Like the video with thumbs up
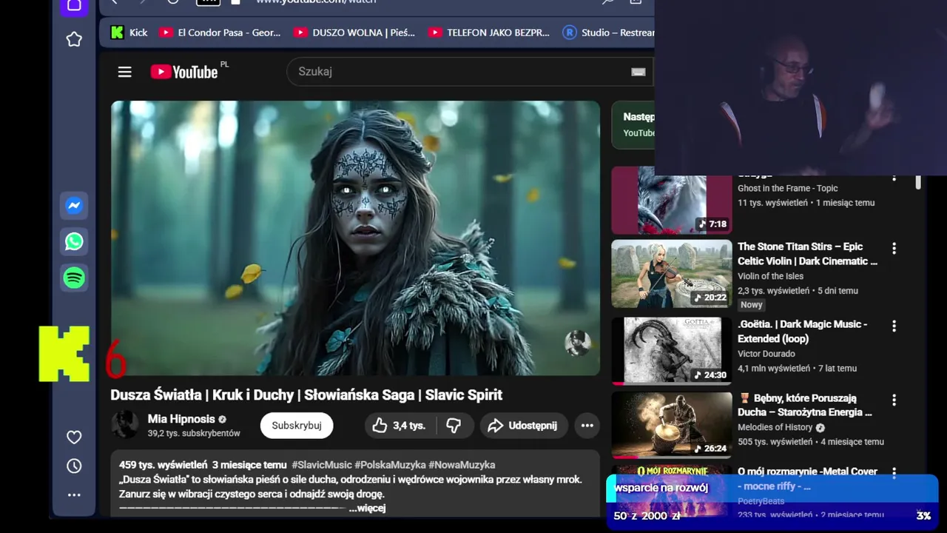This screenshot has height=533, width=947. point(400,426)
